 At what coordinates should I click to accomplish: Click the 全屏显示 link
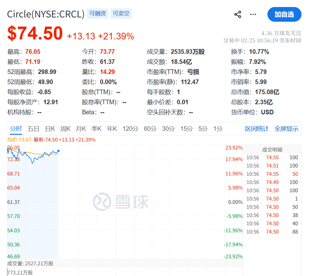point(286,128)
